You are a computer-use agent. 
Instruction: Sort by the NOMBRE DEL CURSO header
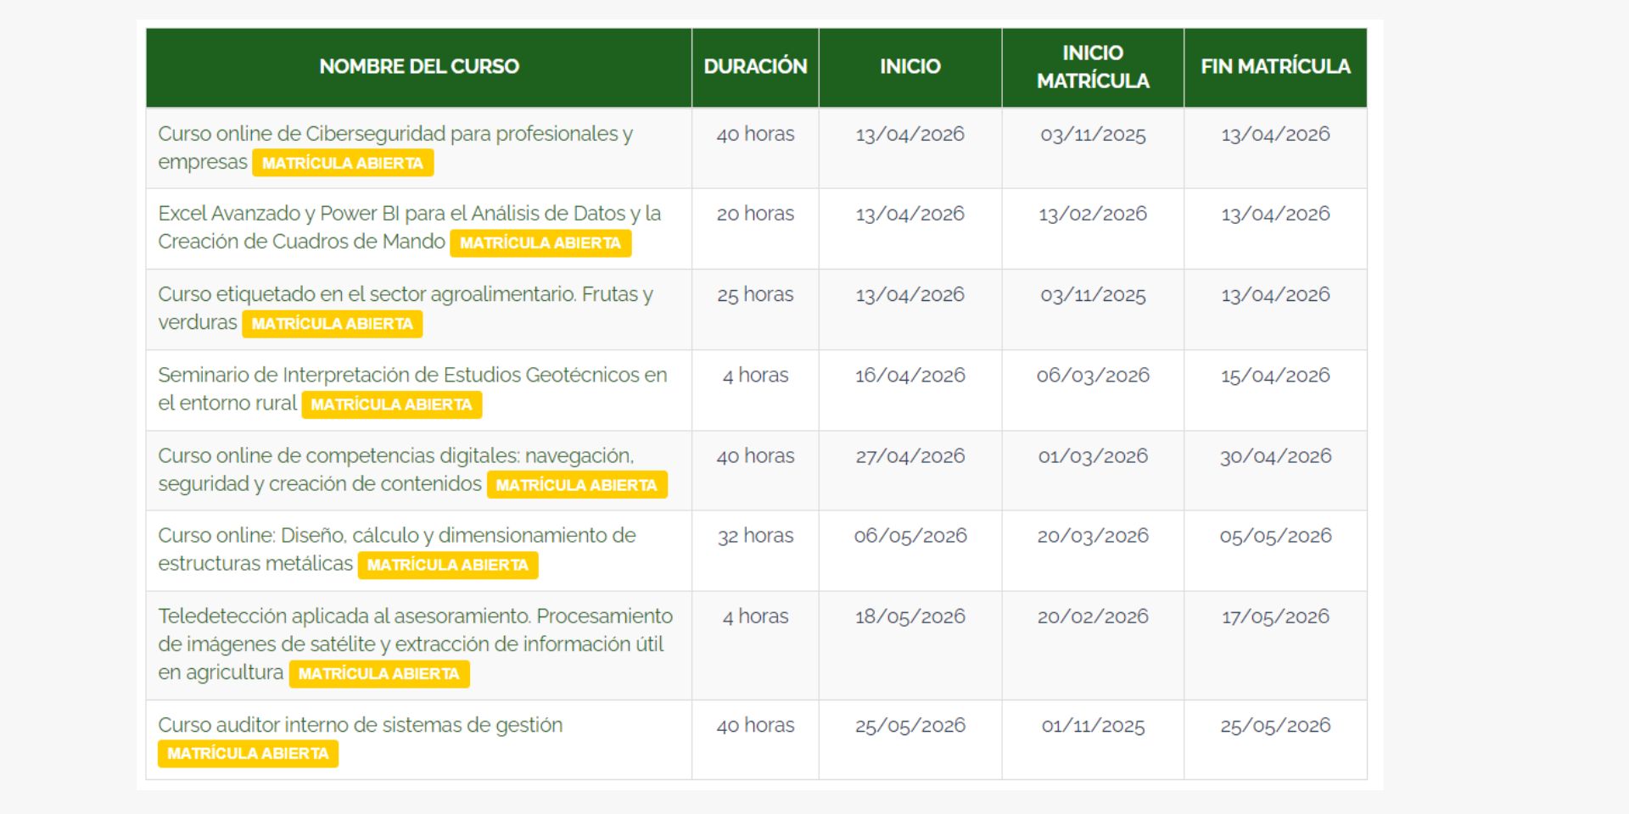click(x=419, y=66)
